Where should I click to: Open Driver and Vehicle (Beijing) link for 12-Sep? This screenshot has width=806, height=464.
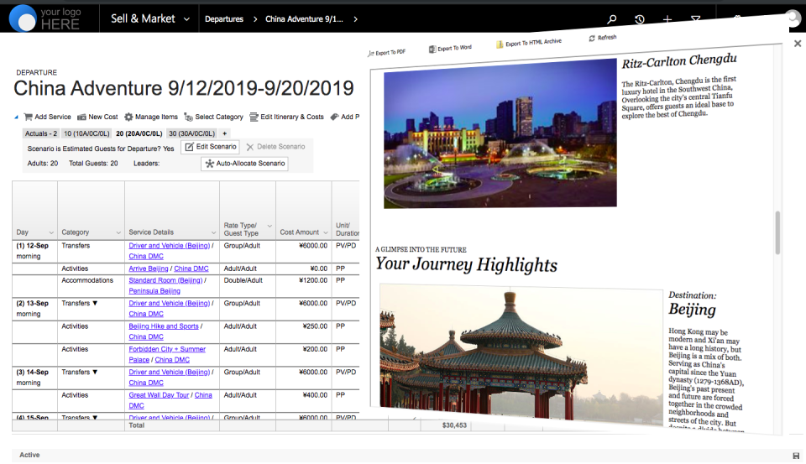(x=170, y=246)
